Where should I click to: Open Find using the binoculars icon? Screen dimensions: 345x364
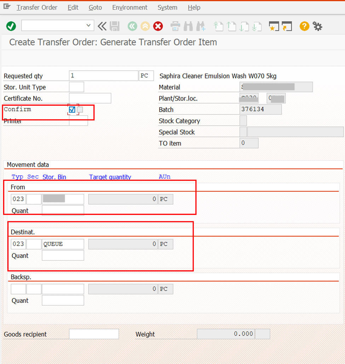[188, 26]
